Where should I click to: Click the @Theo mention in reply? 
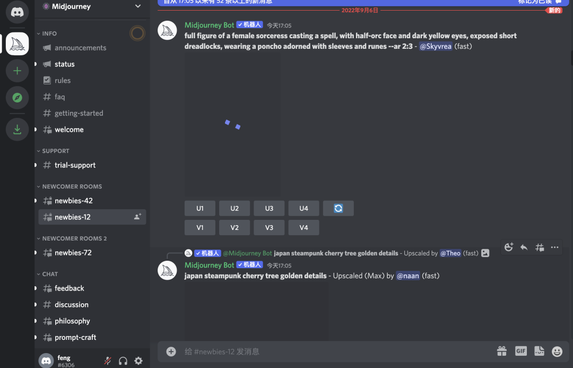pyautogui.click(x=450, y=253)
